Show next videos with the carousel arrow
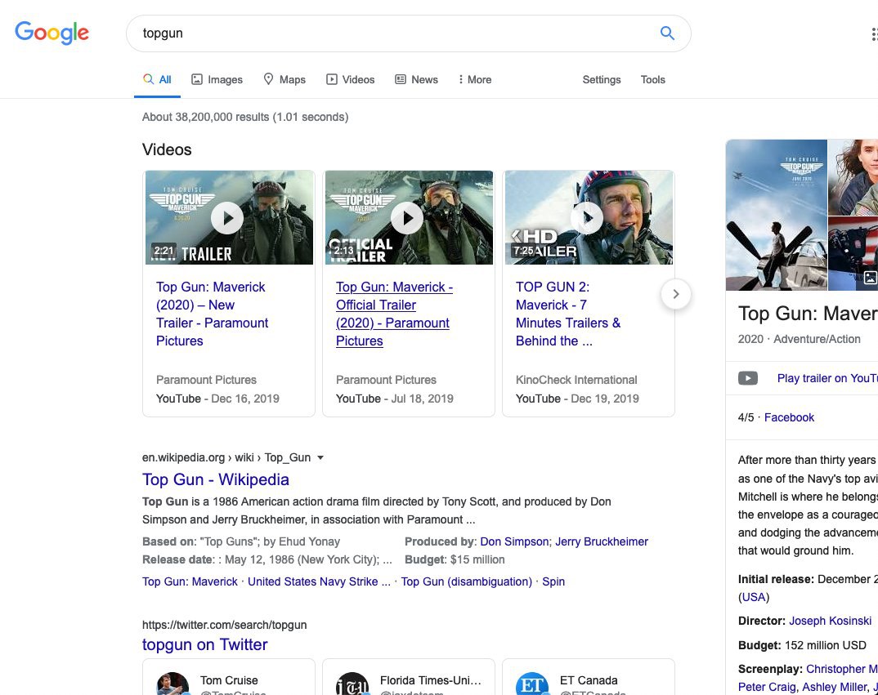The image size is (878, 695). tap(676, 294)
